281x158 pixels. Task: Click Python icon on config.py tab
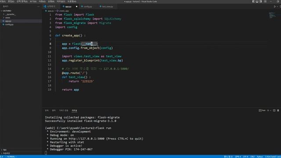pyautogui.click(x=82, y=7)
